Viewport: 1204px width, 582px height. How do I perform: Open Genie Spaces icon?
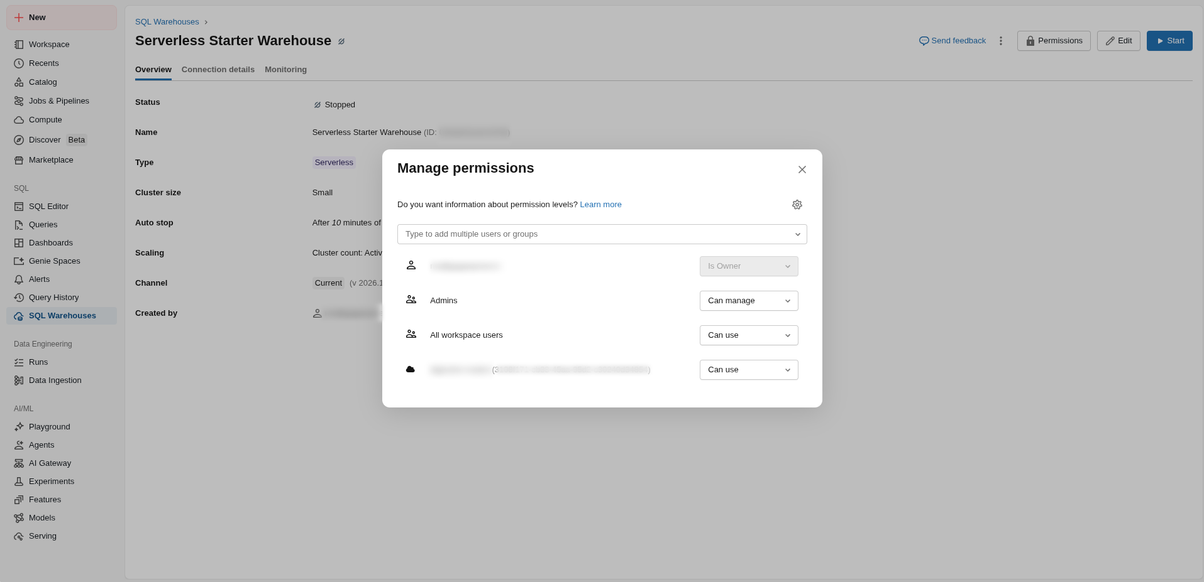19,261
